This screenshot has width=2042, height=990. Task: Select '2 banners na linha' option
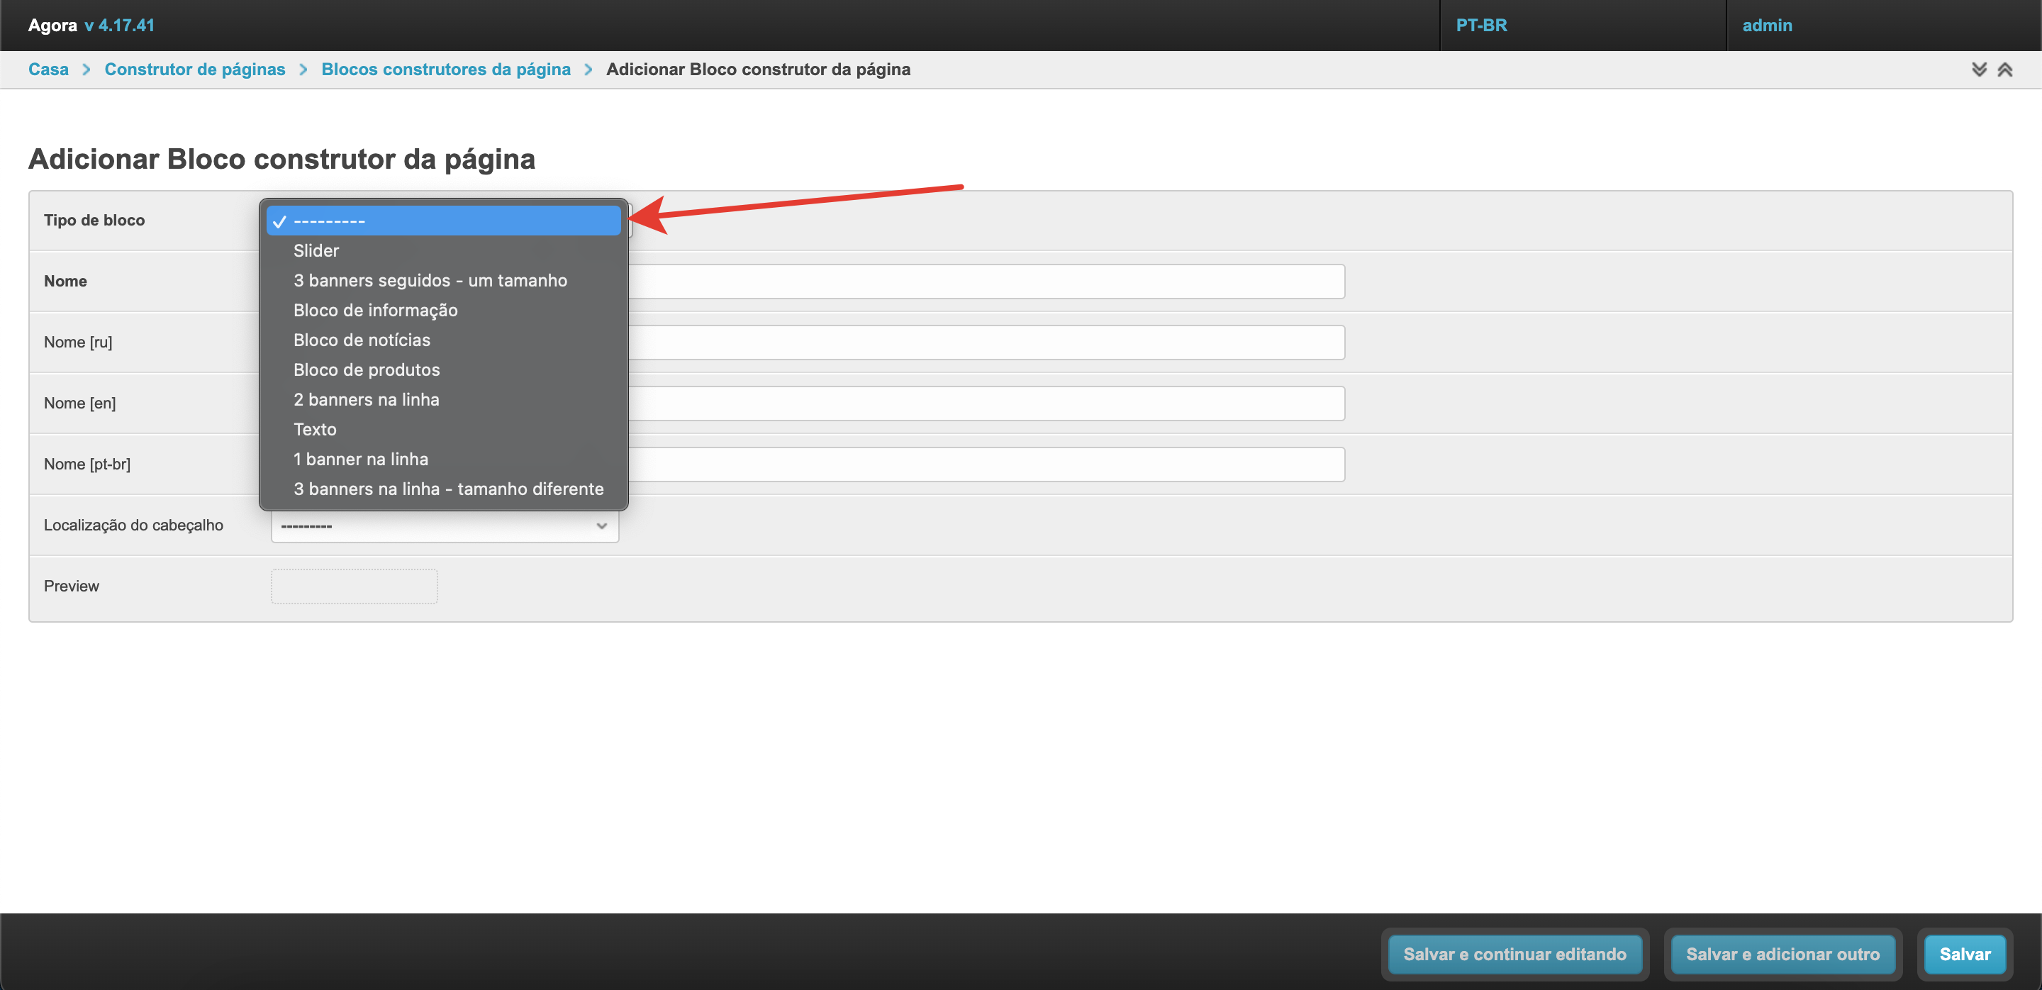[x=365, y=399]
